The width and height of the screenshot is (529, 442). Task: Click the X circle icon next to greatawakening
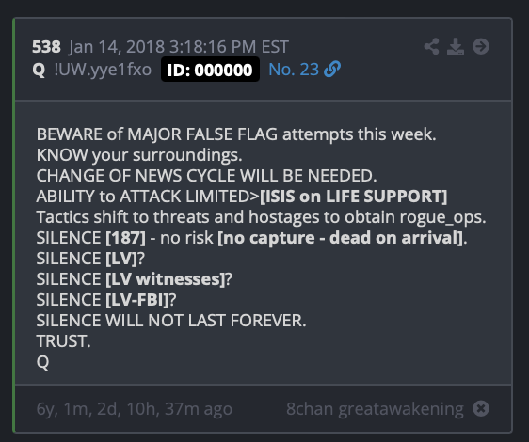pyautogui.click(x=481, y=409)
